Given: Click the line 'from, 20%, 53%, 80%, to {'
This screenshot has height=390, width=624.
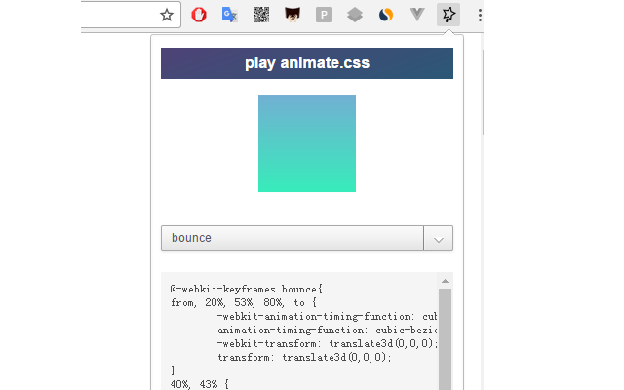Looking at the screenshot, I should click(243, 303).
